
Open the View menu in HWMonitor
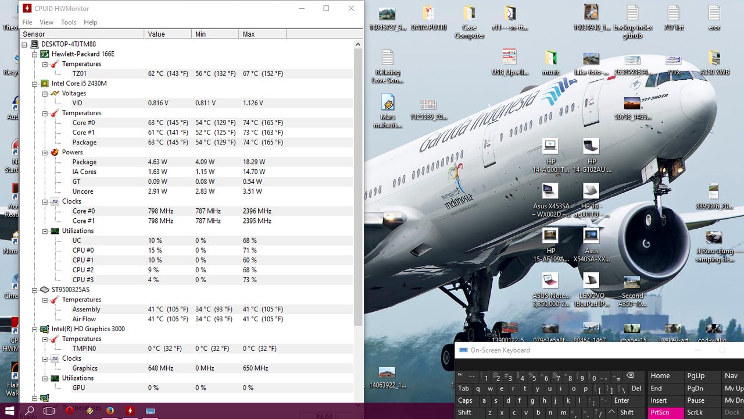(46, 22)
